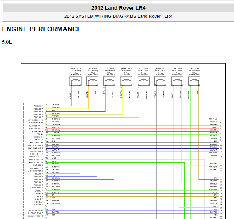Click the "BLK" wire label at pin 14

tap(53, 141)
